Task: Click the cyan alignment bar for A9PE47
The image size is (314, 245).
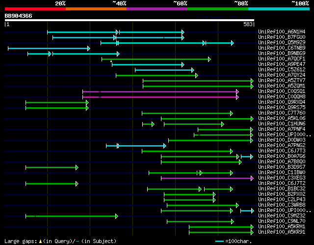Action: (x=148, y=64)
